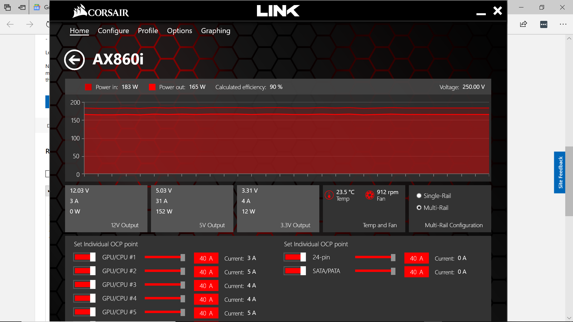Click the scrollbar down arrow
Screen dimensions: 573x322
[569, 318]
